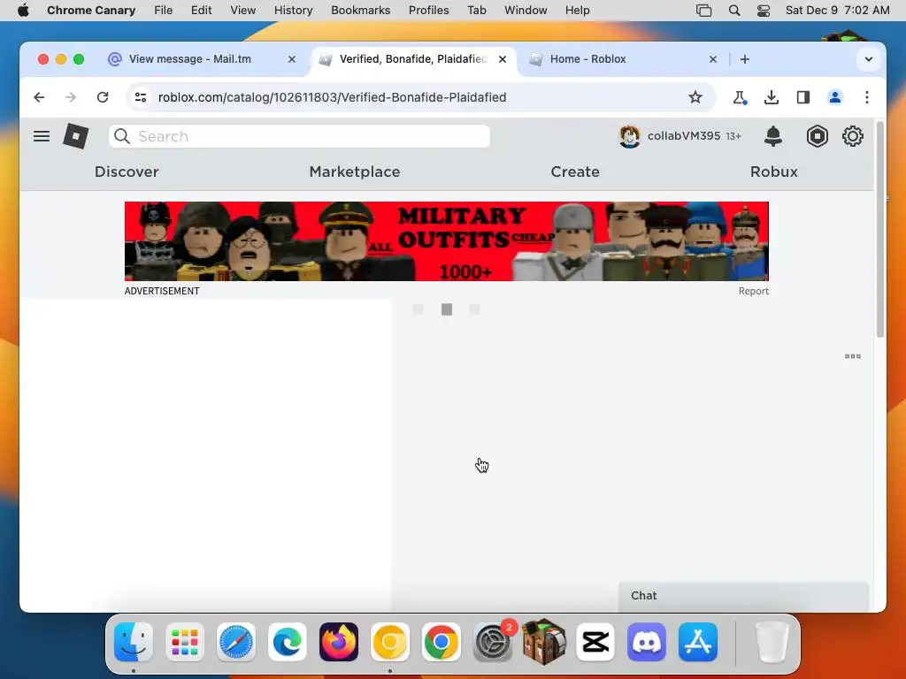Open a new browser tab
The width and height of the screenshot is (906, 679).
[x=745, y=59]
